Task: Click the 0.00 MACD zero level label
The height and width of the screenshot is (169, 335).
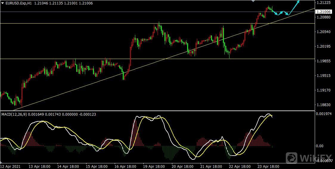Action: click(320, 146)
